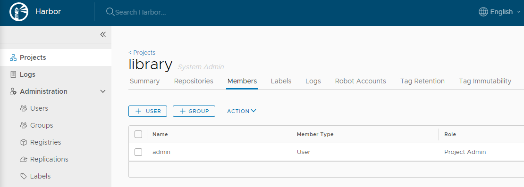The image size is (524, 187).
Task: Check the admin member row checkbox
Action: click(x=138, y=152)
